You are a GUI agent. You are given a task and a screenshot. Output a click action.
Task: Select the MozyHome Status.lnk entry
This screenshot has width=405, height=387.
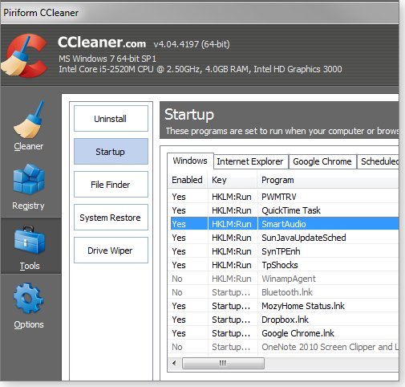tap(283, 306)
